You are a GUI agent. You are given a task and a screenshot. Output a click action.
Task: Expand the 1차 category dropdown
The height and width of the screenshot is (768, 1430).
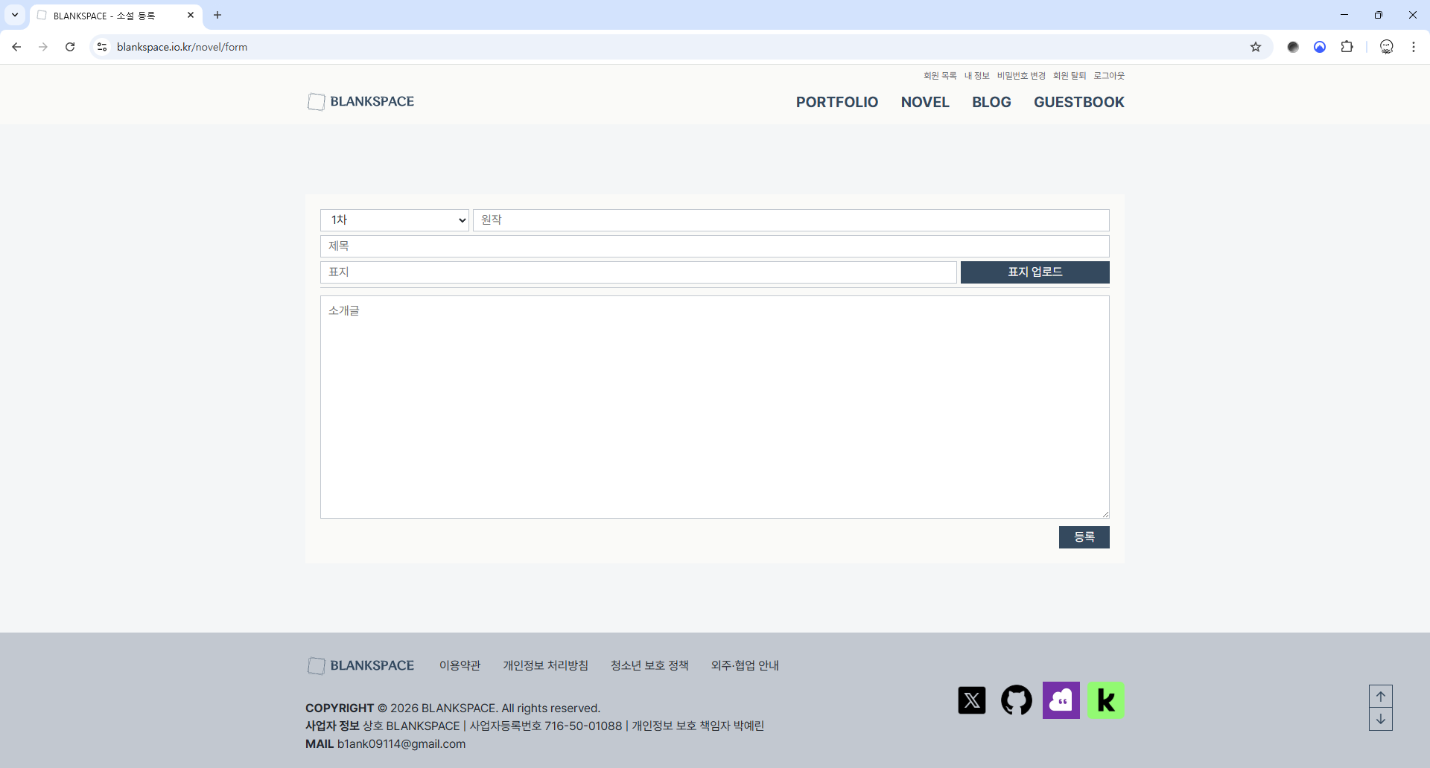point(395,220)
